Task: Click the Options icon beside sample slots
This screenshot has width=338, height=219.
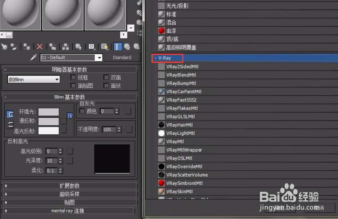Action: (x=139, y=13)
